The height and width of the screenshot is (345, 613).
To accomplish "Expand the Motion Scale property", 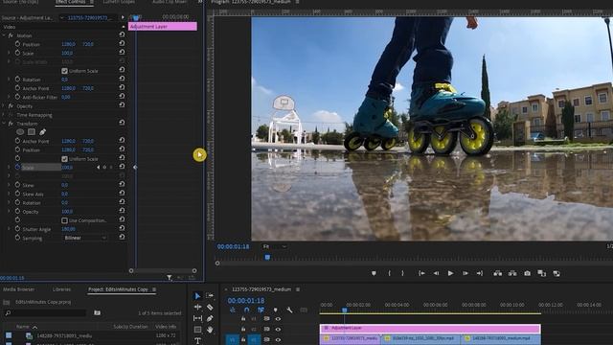I will click(9, 53).
